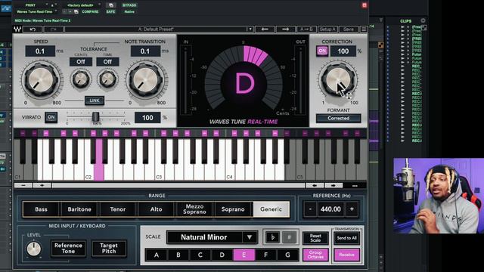Open the Natural Minor scale dropdown
The height and width of the screenshot is (272, 484).
212,237
